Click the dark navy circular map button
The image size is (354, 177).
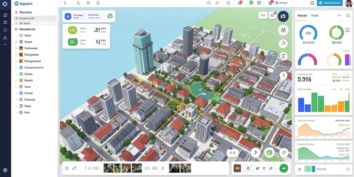(x=283, y=16)
